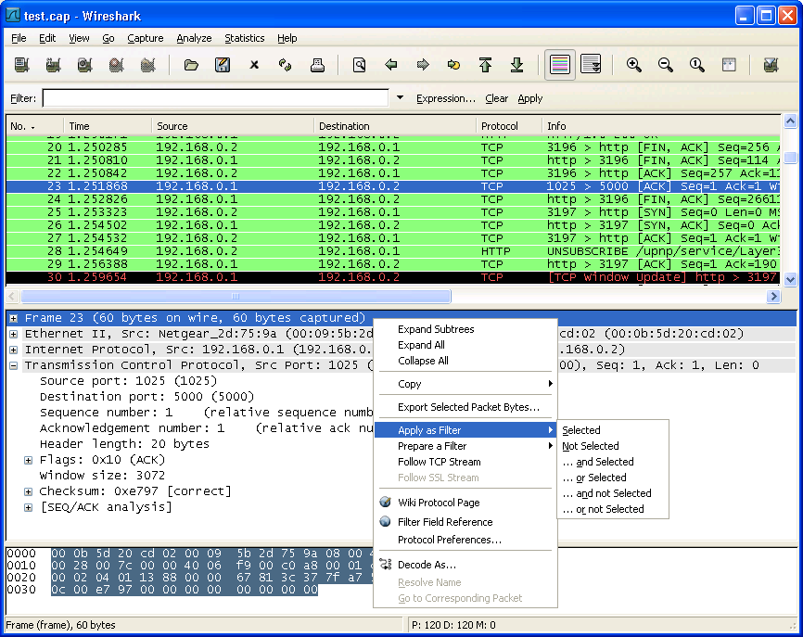
Task: Save the capture file as
Action: tap(223, 65)
